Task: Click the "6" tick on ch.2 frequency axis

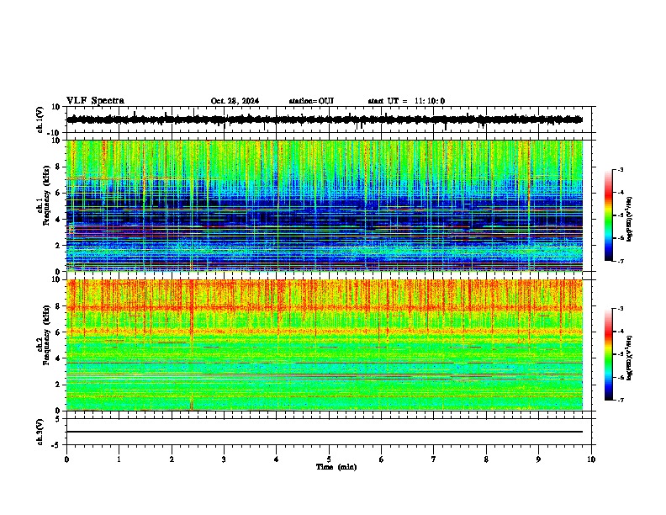Action: pyautogui.click(x=58, y=332)
